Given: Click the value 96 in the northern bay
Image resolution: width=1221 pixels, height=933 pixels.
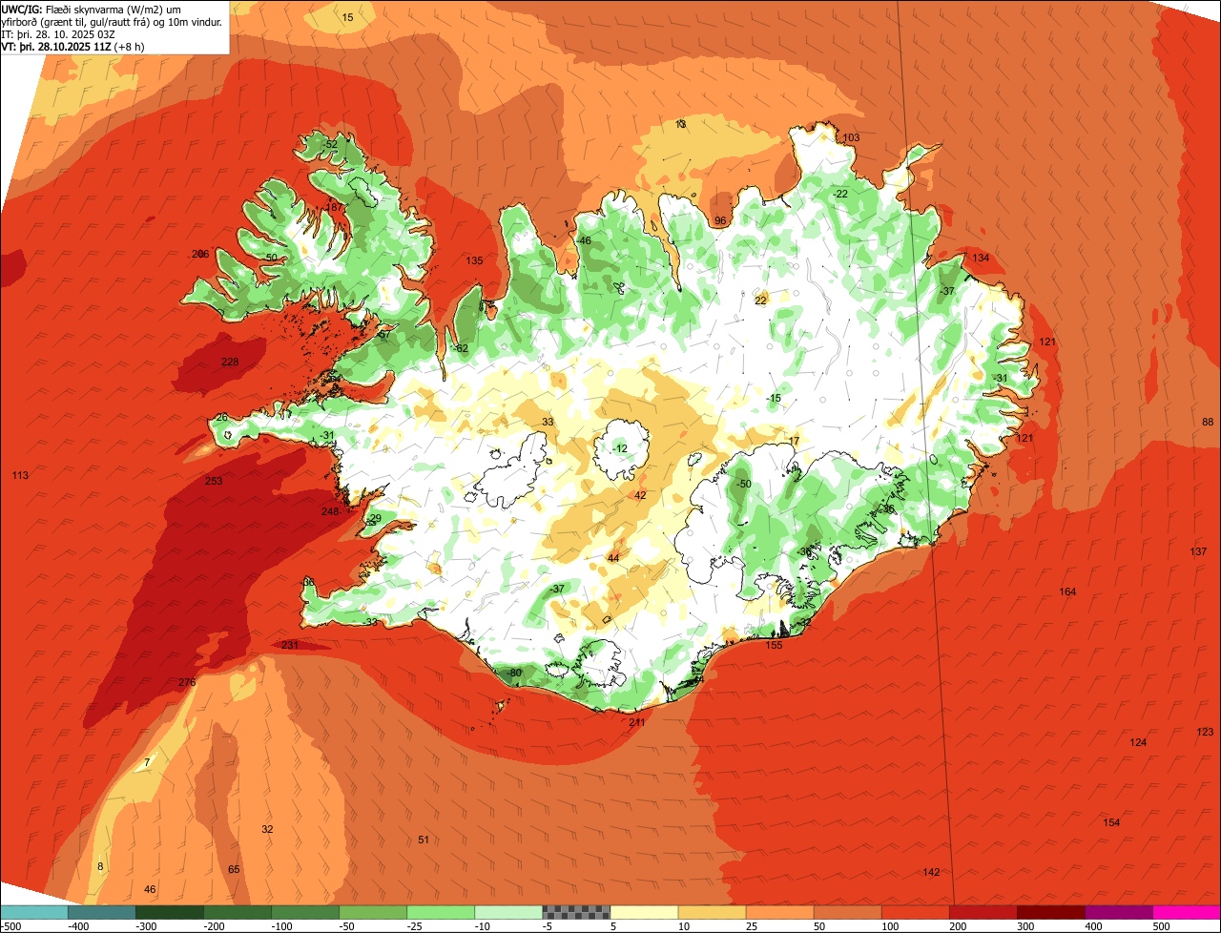Looking at the screenshot, I should click(x=720, y=220).
